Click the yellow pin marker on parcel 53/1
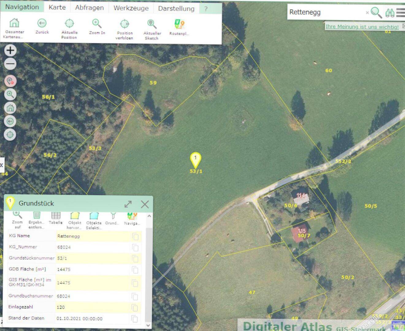The height and width of the screenshot is (331, 405). [x=196, y=160]
